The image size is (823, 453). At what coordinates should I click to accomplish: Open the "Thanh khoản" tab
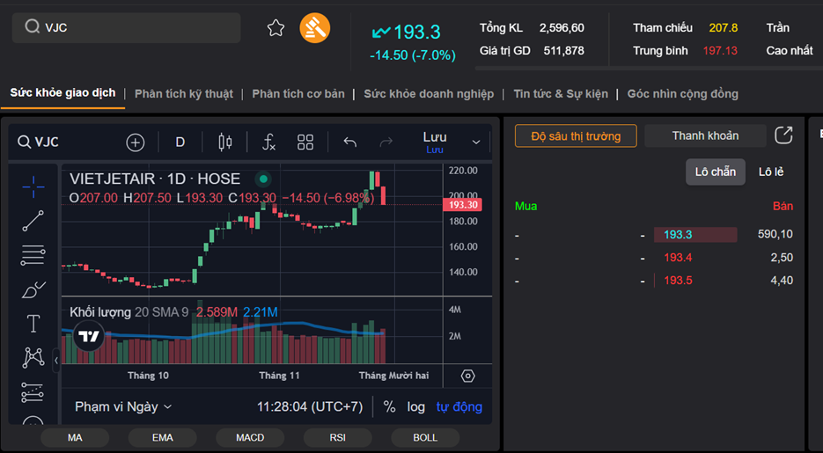coord(705,135)
